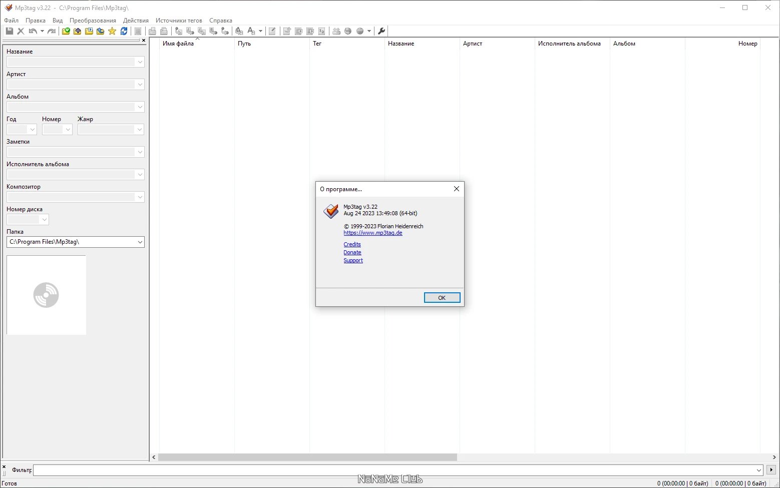This screenshot has width=780, height=488.
Task: Click OK in the О программе dialog
Action: (x=442, y=298)
